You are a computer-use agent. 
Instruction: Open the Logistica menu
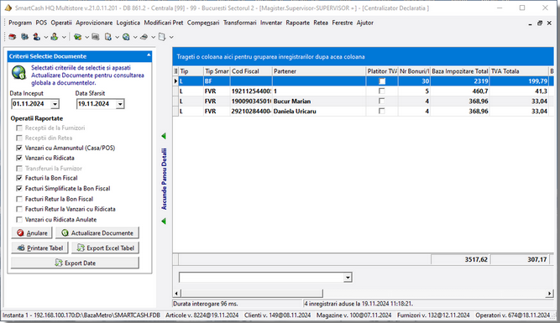coord(128,23)
